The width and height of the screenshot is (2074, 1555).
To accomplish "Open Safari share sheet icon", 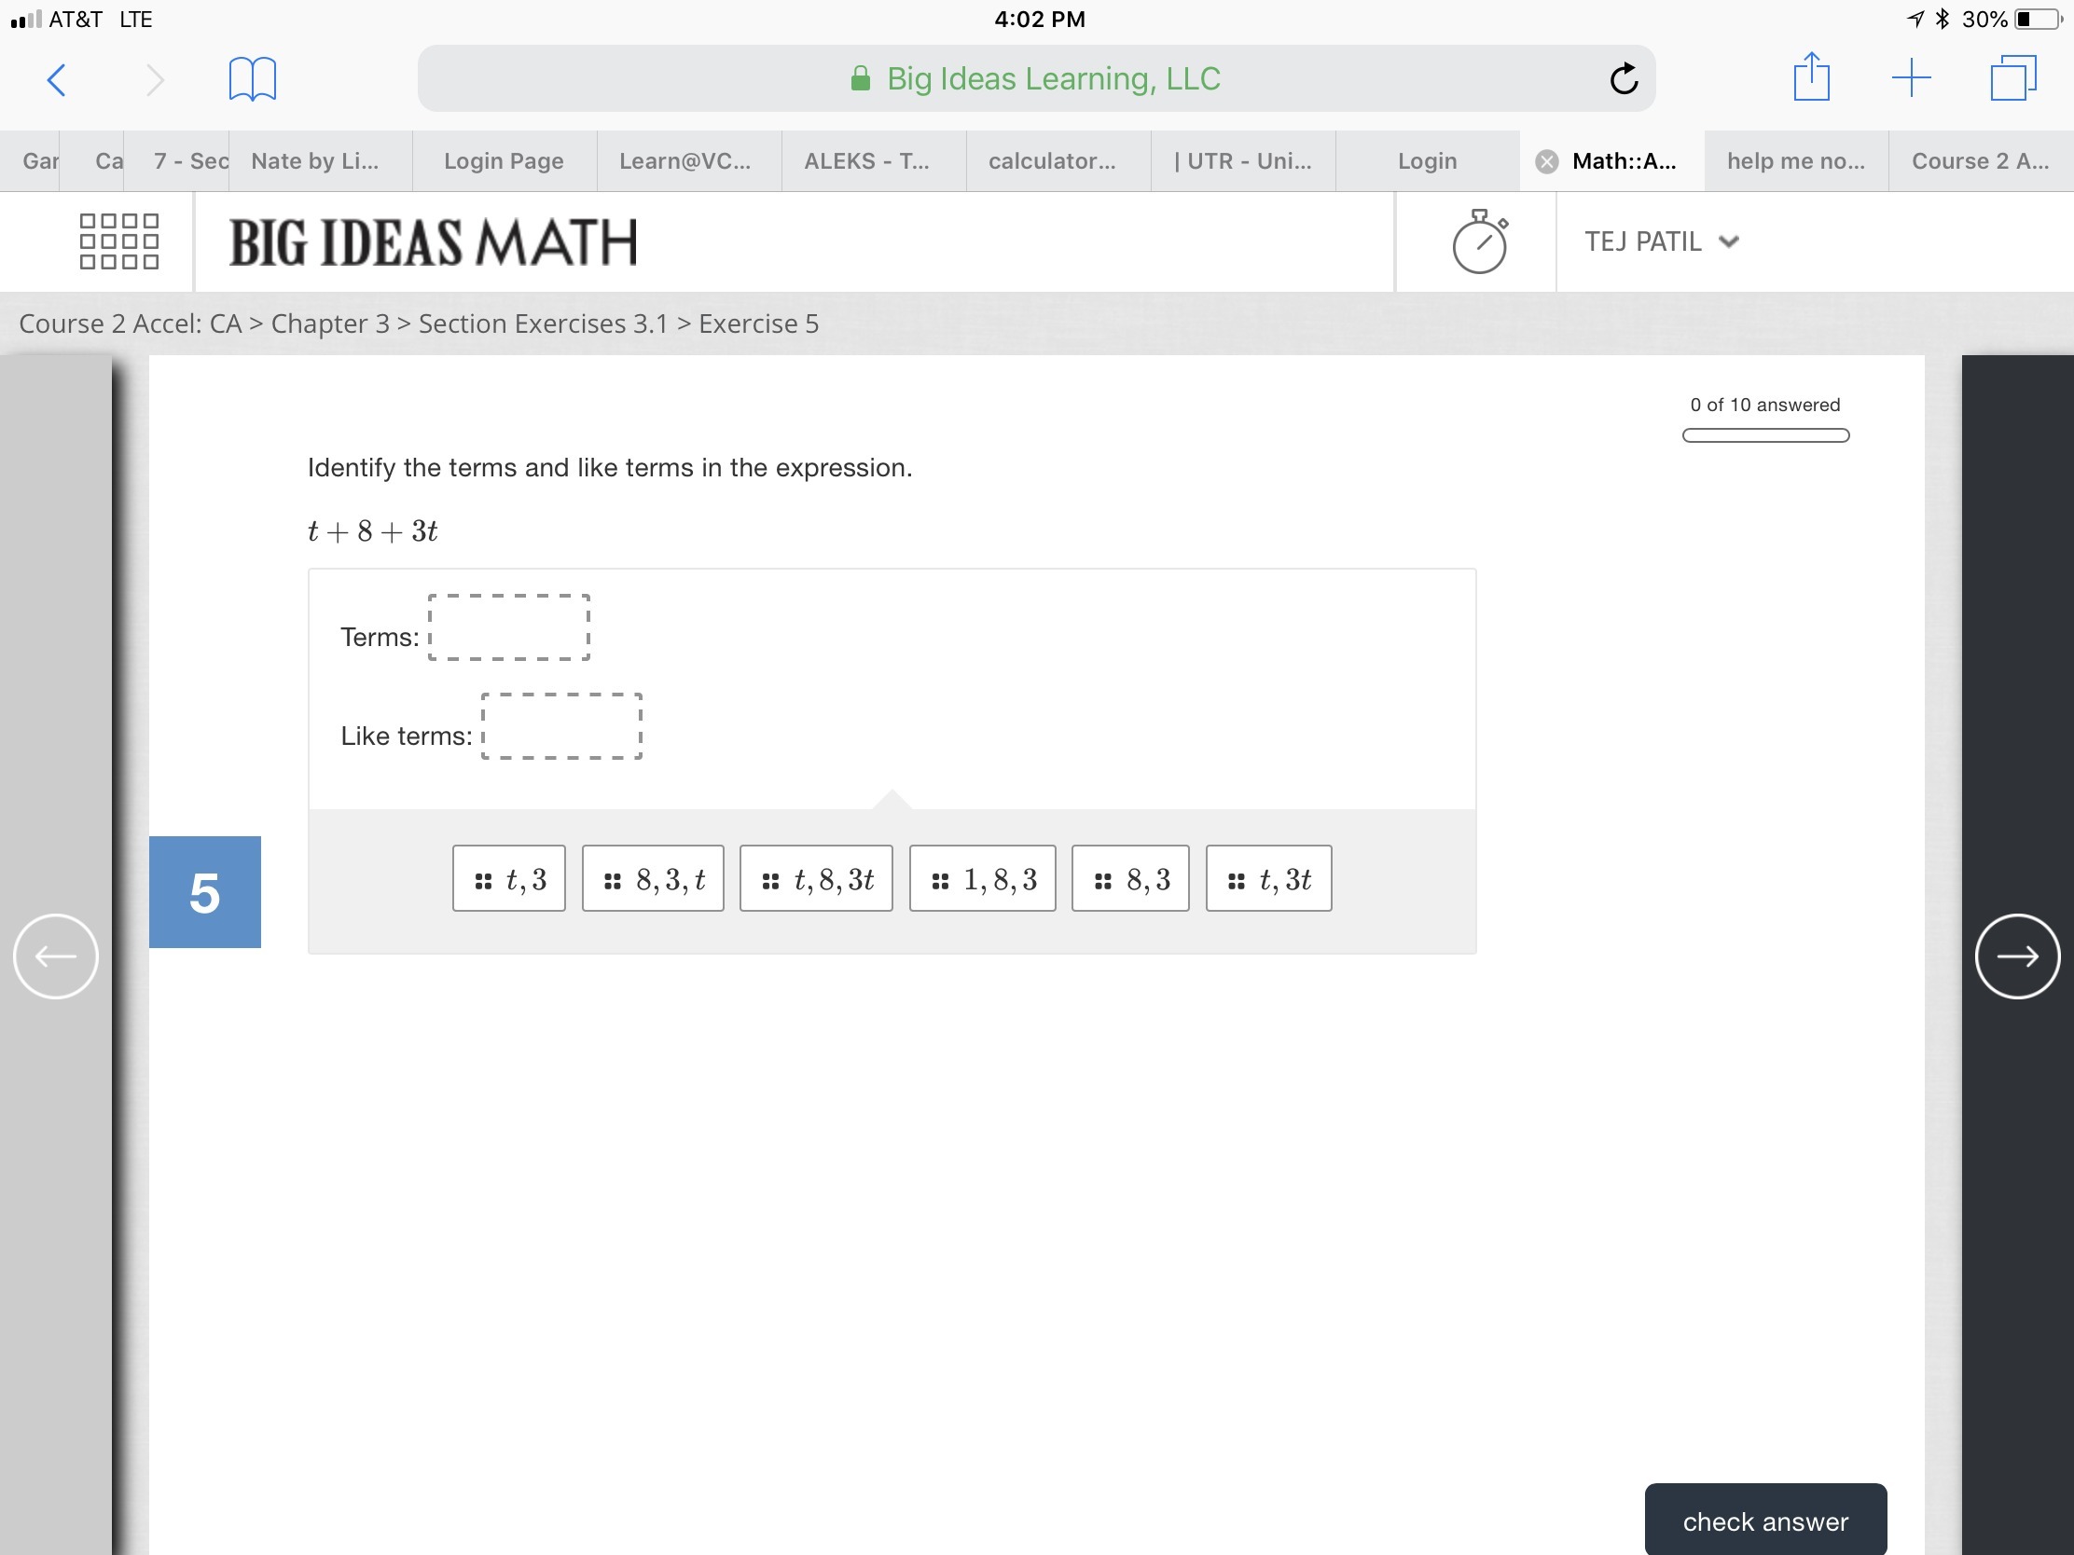I will tap(1810, 77).
